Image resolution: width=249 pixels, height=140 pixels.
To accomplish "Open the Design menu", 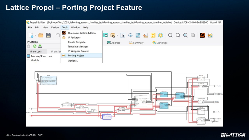I will click(55, 28).
